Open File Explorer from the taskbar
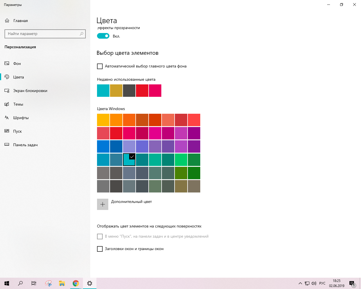361x289 pixels. click(62, 283)
